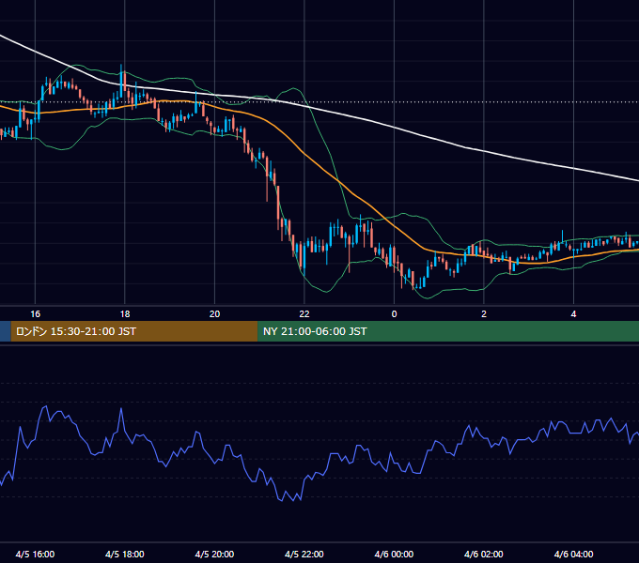The height and width of the screenshot is (563, 639).
Task: Click the blue session bar before ロンドン
Action: pos(6,331)
